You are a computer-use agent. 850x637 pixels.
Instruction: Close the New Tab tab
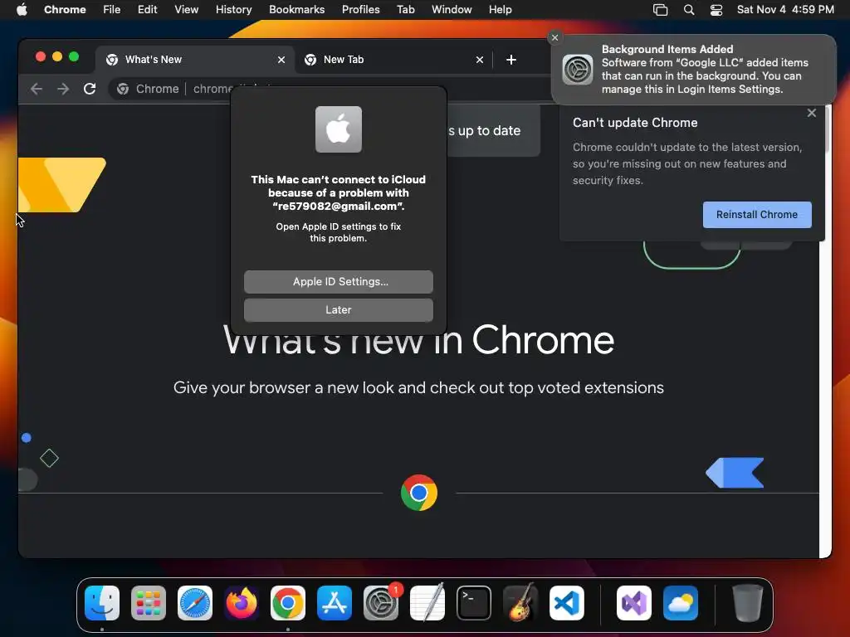click(480, 60)
